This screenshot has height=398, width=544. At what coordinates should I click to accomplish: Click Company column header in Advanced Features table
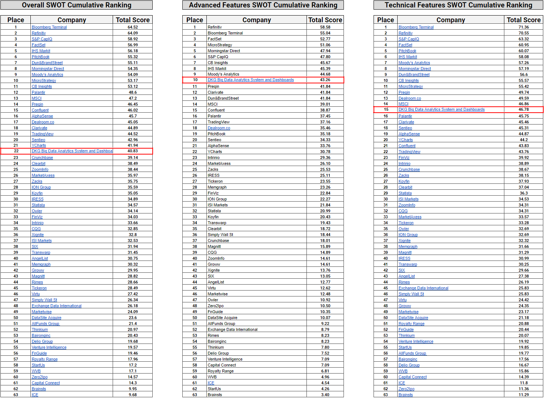coord(256,20)
